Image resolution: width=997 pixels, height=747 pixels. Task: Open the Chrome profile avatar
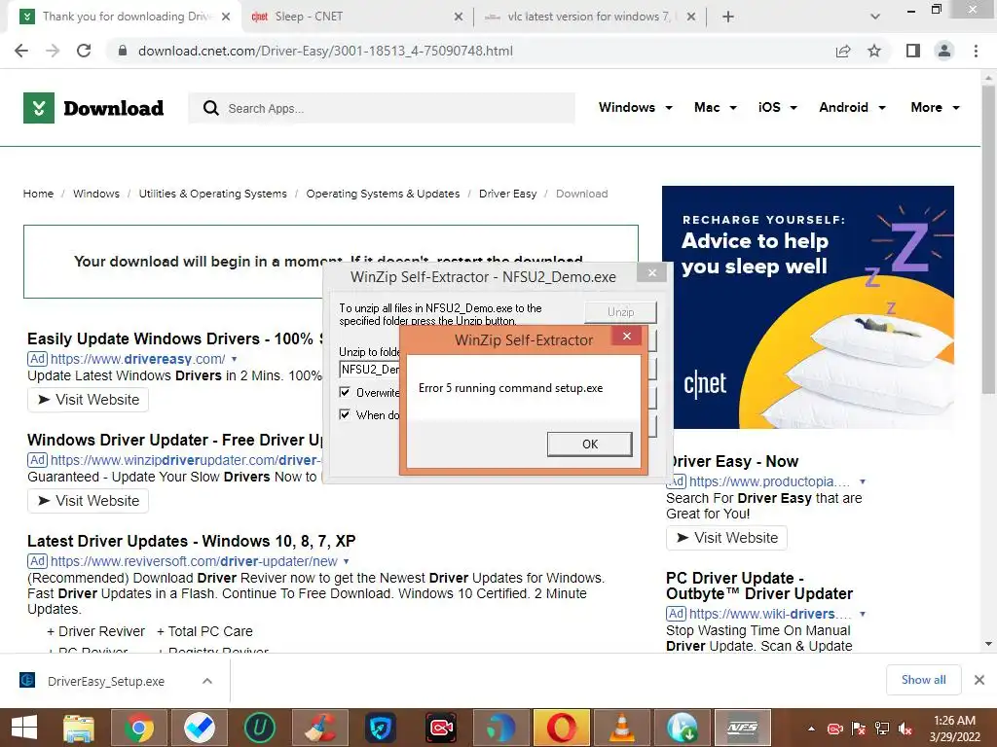pyautogui.click(x=944, y=51)
